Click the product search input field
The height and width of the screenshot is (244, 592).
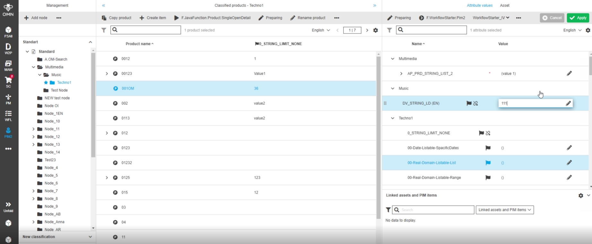tap(146, 30)
